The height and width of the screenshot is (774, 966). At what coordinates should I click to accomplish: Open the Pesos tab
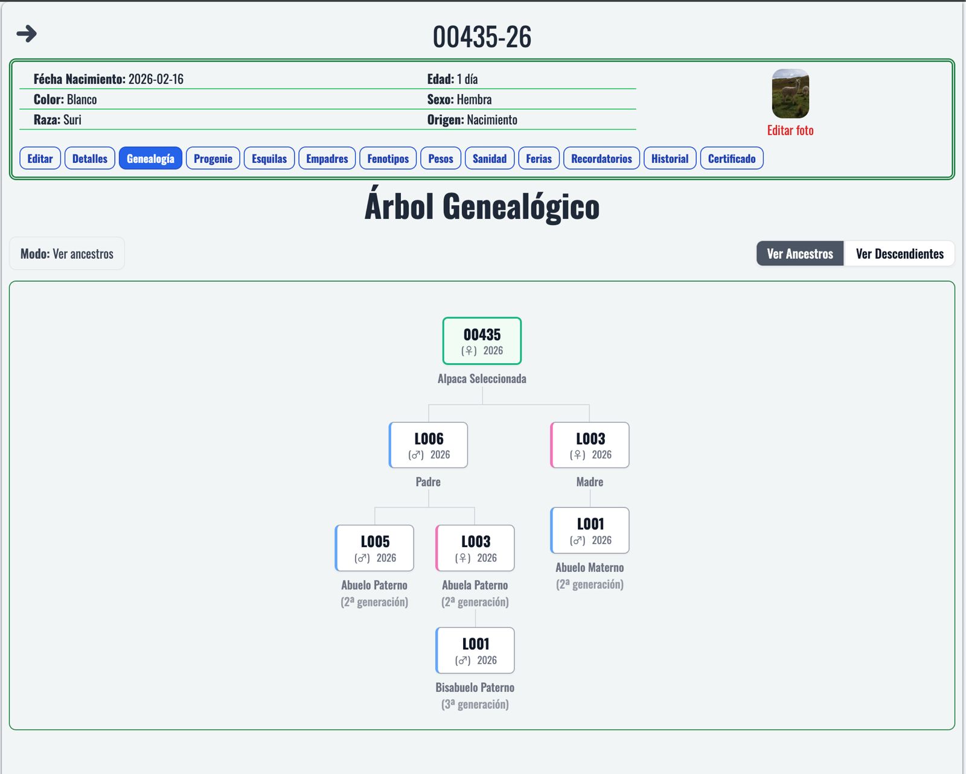pyautogui.click(x=440, y=159)
